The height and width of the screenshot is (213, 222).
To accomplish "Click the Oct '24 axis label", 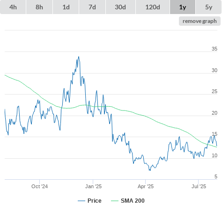I will (39, 186).
